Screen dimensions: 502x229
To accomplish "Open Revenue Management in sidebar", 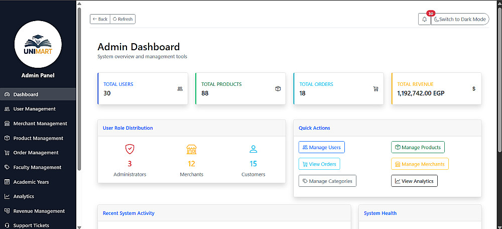I will point(39,211).
